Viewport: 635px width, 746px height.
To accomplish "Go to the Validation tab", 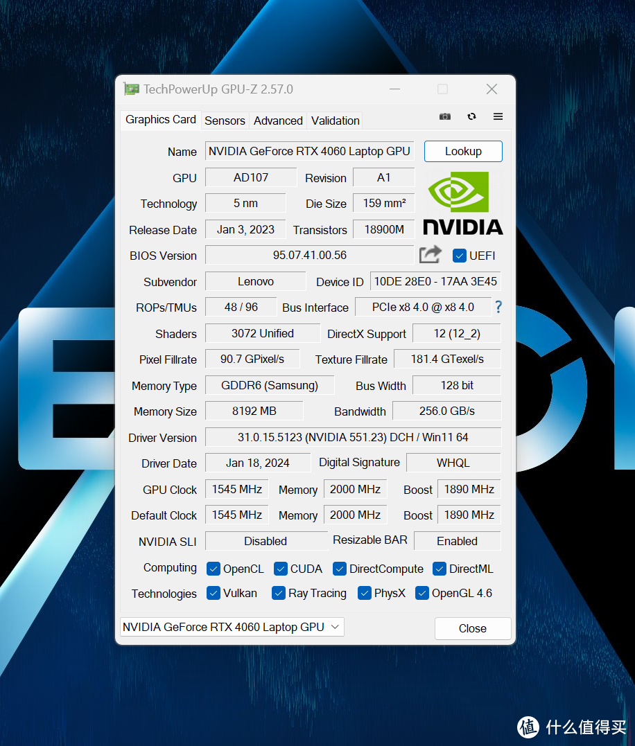I will (x=335, y=121).
